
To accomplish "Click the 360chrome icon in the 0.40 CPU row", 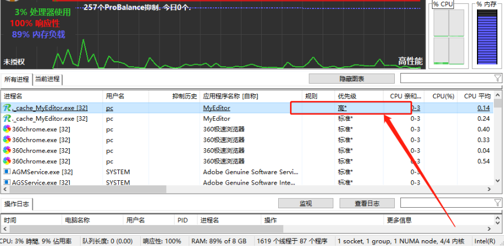I will coord(7,129).
